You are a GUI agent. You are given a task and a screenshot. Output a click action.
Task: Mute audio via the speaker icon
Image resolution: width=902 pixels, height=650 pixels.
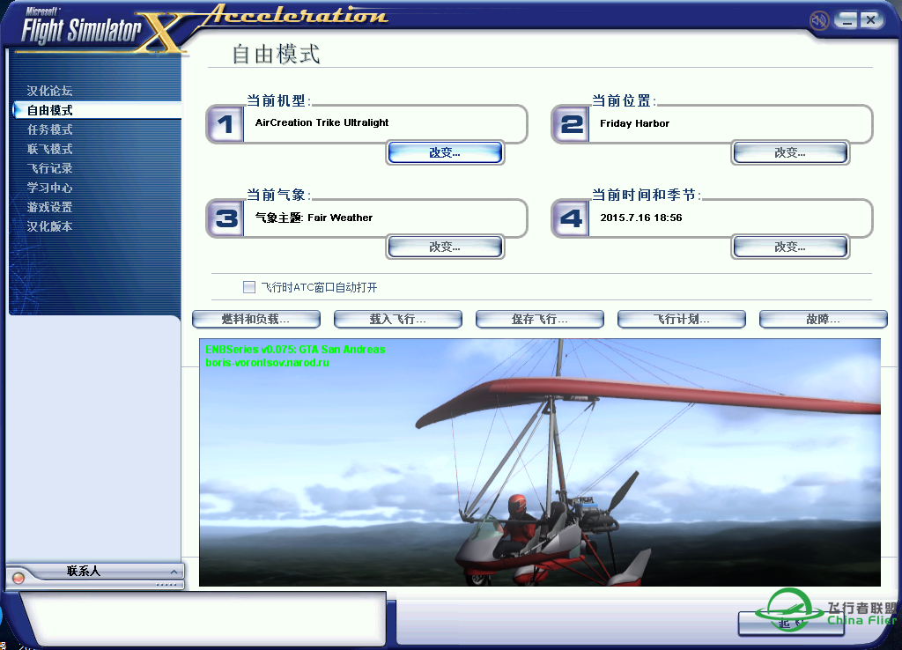pos(819,19)
